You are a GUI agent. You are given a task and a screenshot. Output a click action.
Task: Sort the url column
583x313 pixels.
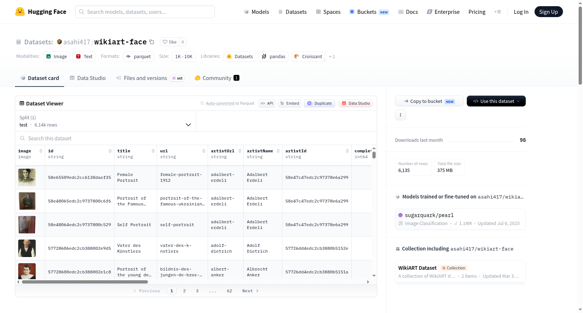204,151
